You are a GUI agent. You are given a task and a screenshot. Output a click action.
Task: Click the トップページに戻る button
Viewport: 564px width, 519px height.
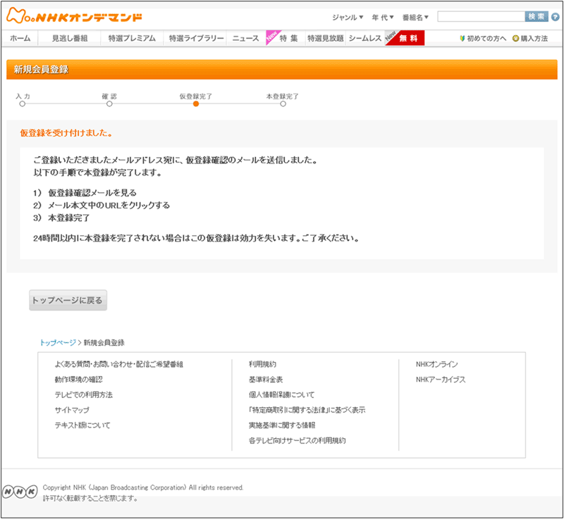(x=68, y=300)
